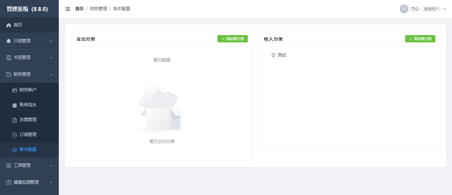Click the wallet icon beside 财务管理
452x195 pixels.
9,74
